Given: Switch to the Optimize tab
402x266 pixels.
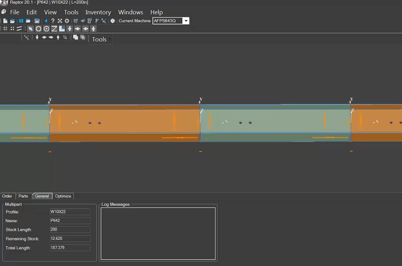Looking at the screenshot, I should point(63,196).
